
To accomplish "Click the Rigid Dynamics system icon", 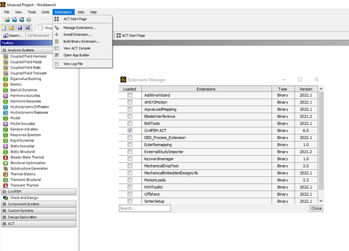I will (5, 140).
